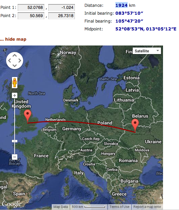
Task: Pan the map down with the arrow
Action: point(15,66)
